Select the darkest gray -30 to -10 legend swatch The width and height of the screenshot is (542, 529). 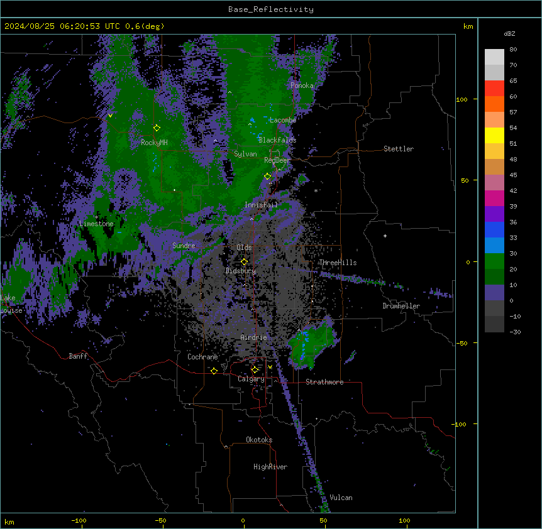pyautogui.click(x=494, y=324)
